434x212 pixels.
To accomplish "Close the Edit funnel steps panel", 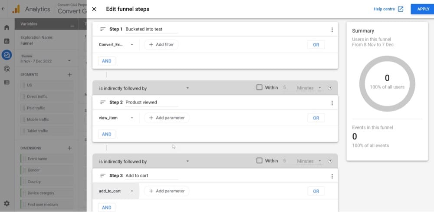I will [x=94, y=9].
